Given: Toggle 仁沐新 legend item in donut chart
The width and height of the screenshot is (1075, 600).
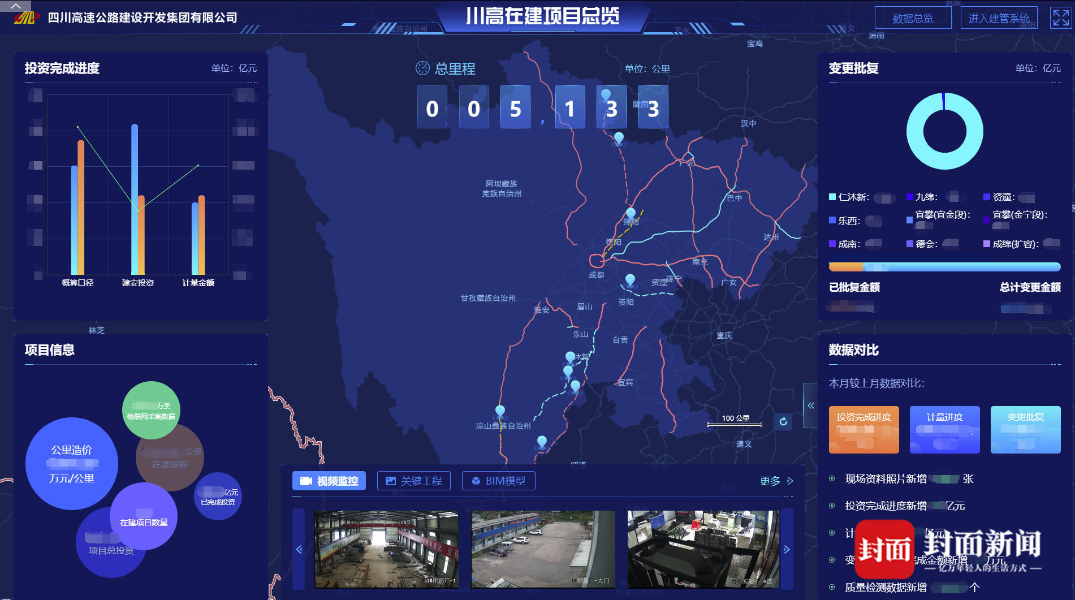Looking at the screenshot, I should [849, 197].
